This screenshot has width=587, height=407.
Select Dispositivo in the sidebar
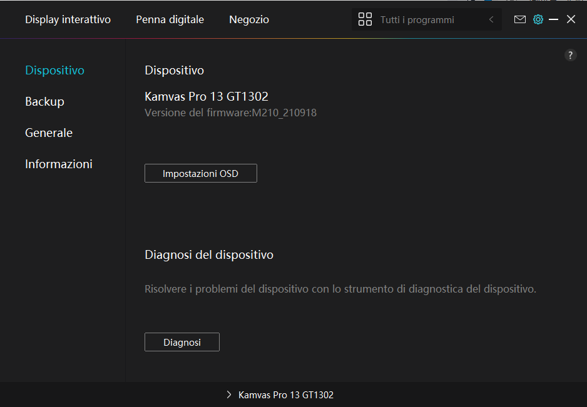tap(54, 70)
